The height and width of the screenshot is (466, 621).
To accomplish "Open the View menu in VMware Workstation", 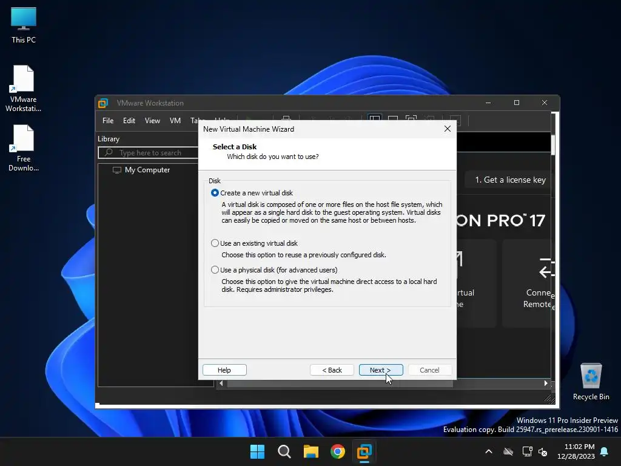I will click(x=152, y=121).
